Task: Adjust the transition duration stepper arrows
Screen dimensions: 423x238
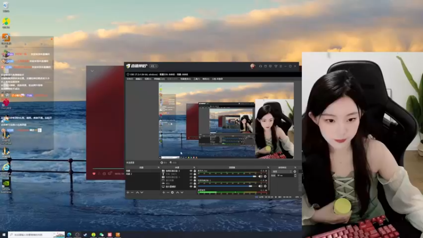Action: (295, 176)
